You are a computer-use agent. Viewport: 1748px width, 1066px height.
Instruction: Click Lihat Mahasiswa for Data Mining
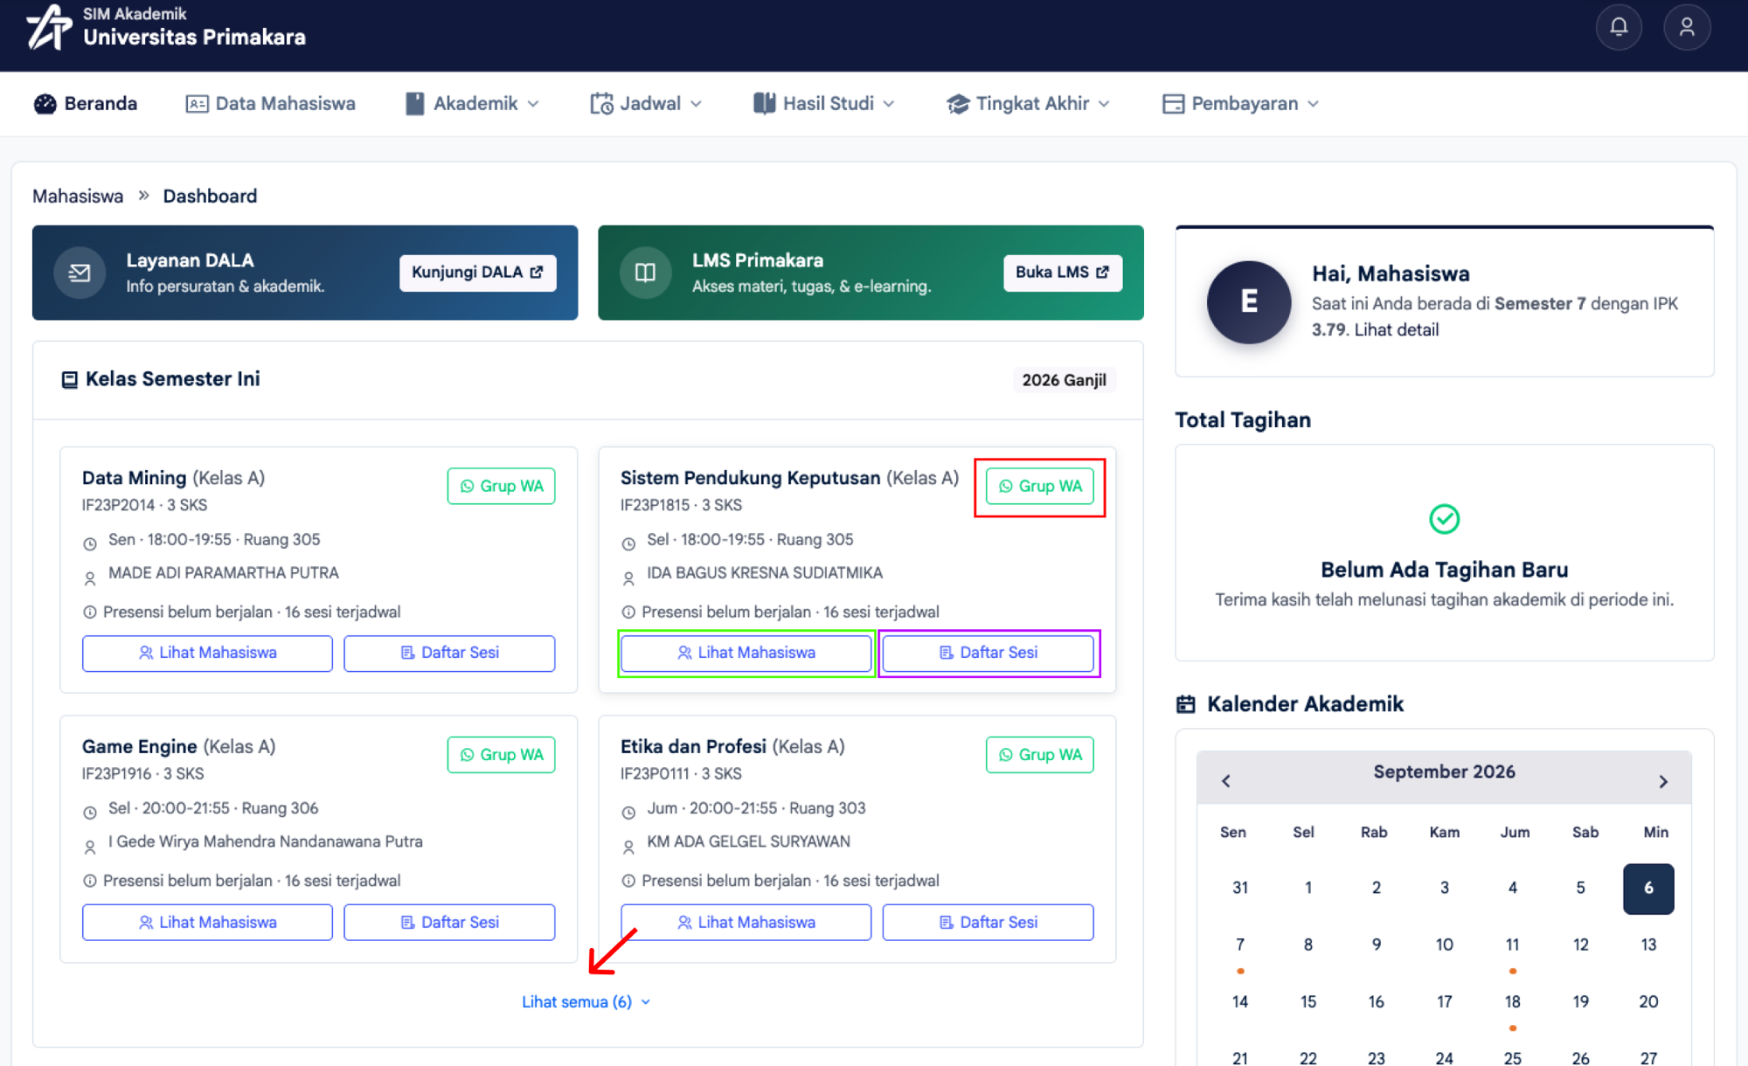pyautogui.click(x=207, y=654)
